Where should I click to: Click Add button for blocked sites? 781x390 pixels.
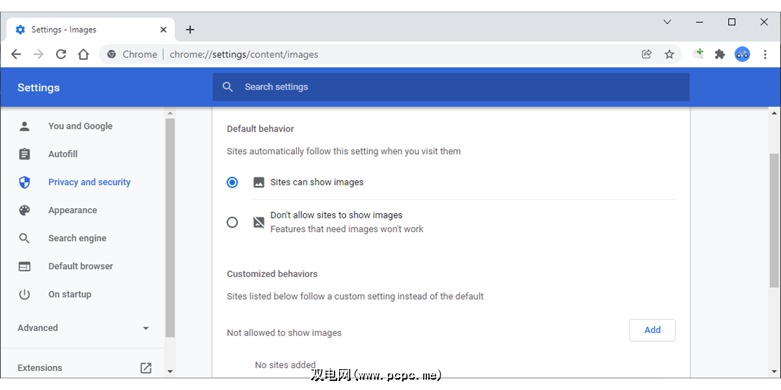652,330
